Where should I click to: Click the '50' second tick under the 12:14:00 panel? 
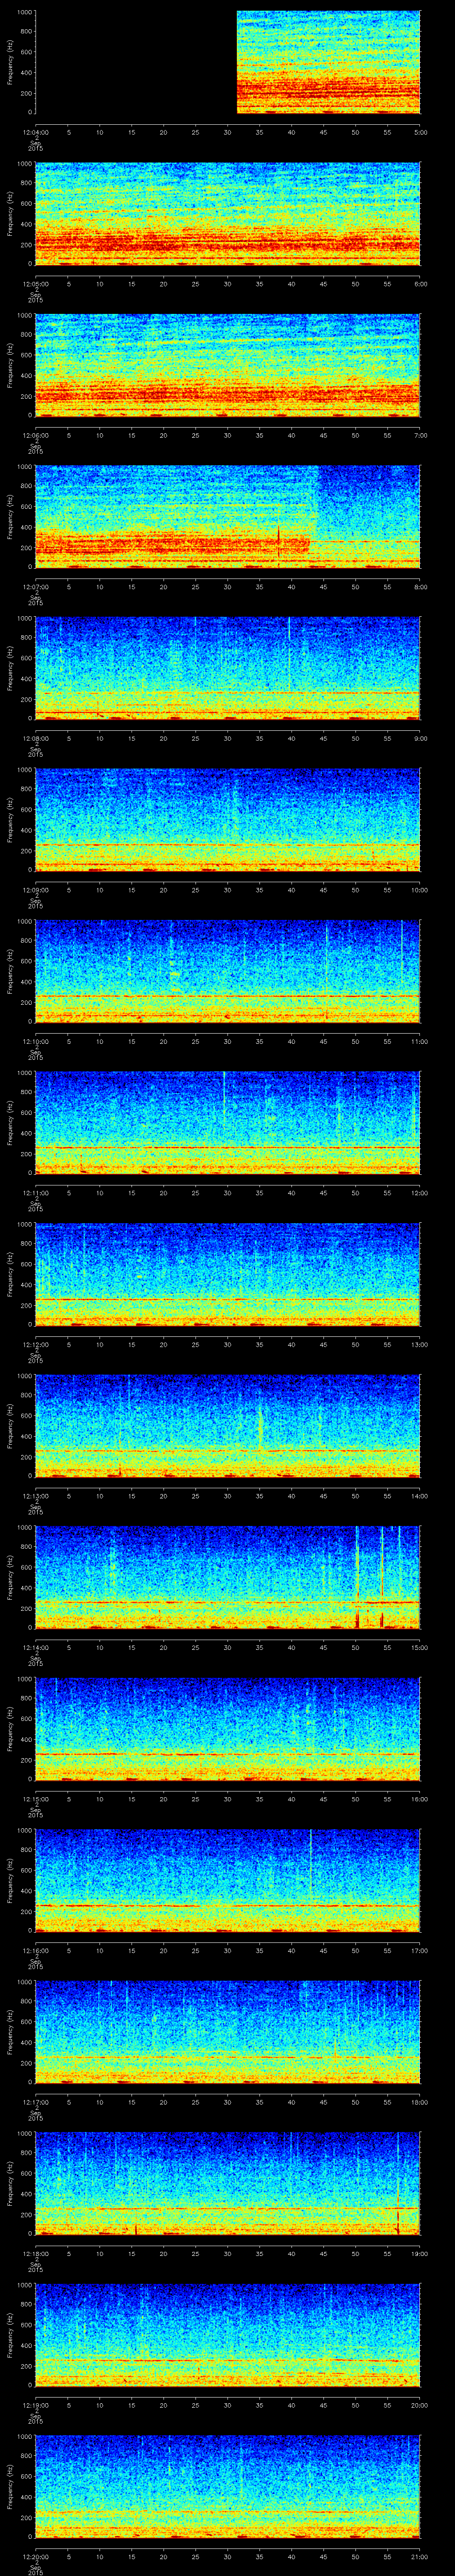point(356,1647)
